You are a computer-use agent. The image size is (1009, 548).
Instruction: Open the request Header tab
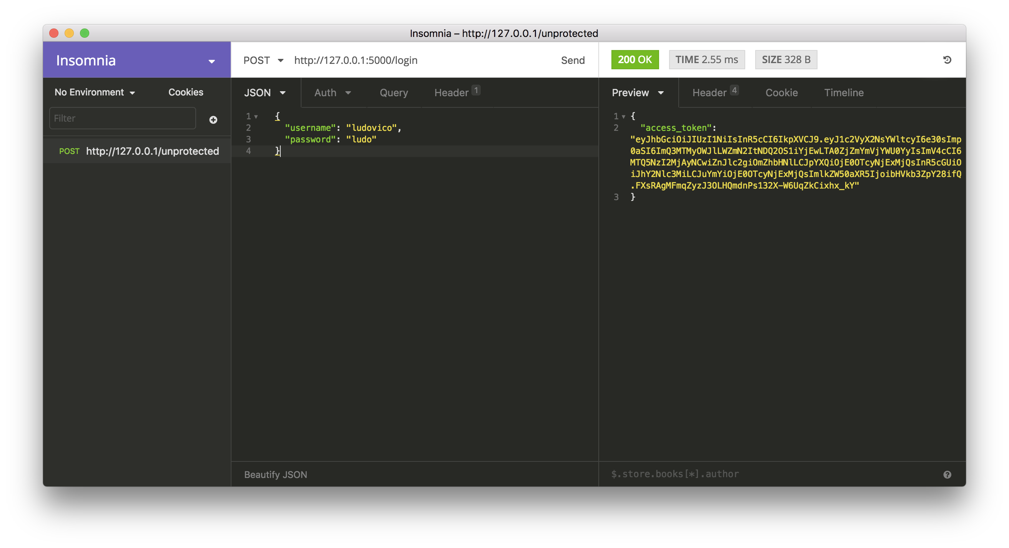coord(451,93)
